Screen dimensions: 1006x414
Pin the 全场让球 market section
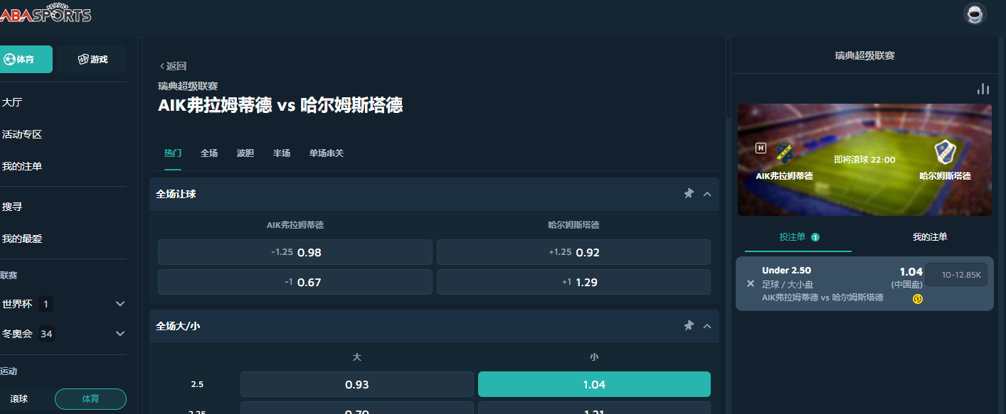point(688,194)
